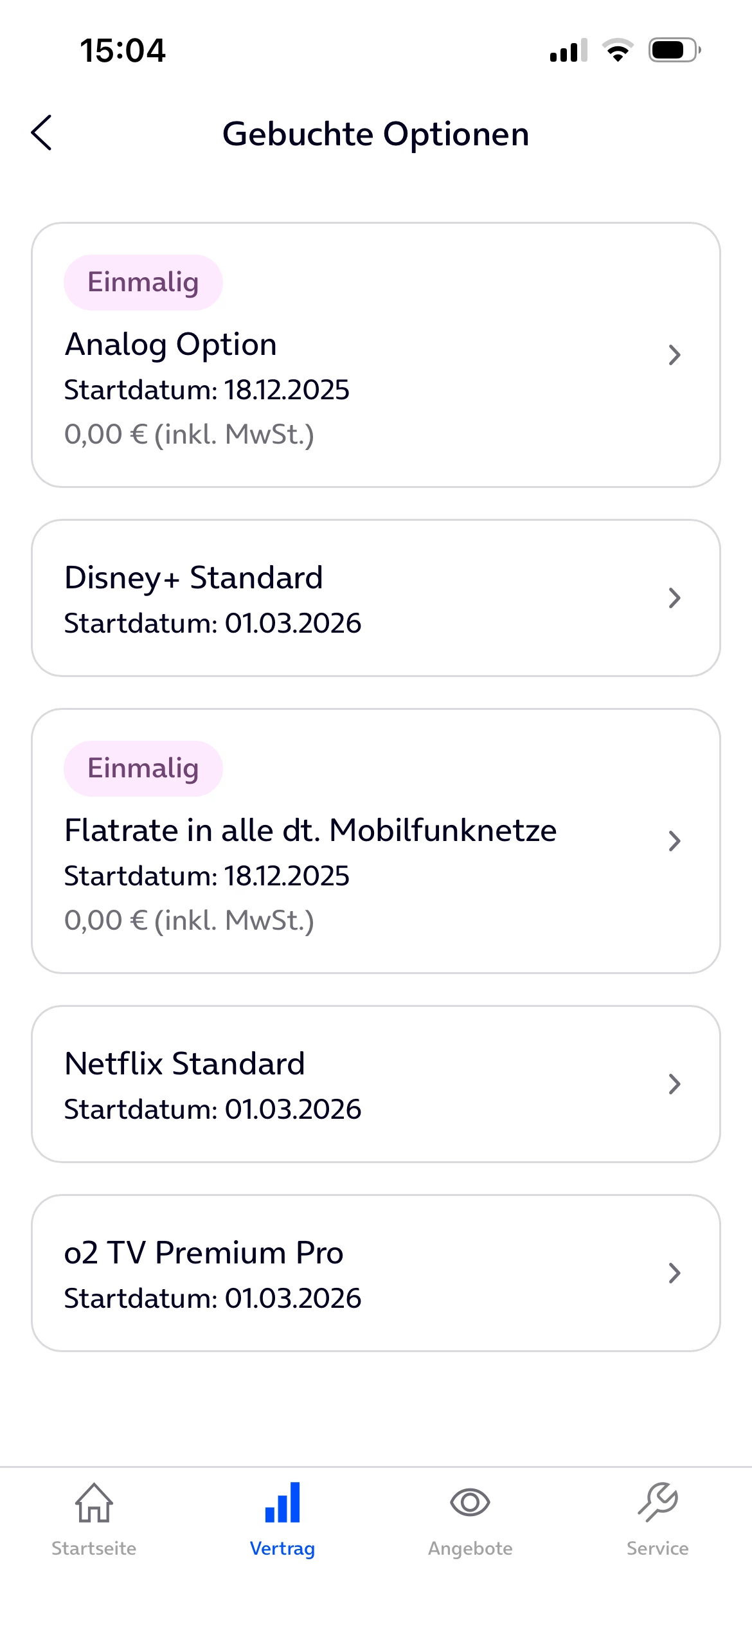Check the Wi-Fi status icon
This screenshot has height=1628, width=752.
(x=618, y=50)
